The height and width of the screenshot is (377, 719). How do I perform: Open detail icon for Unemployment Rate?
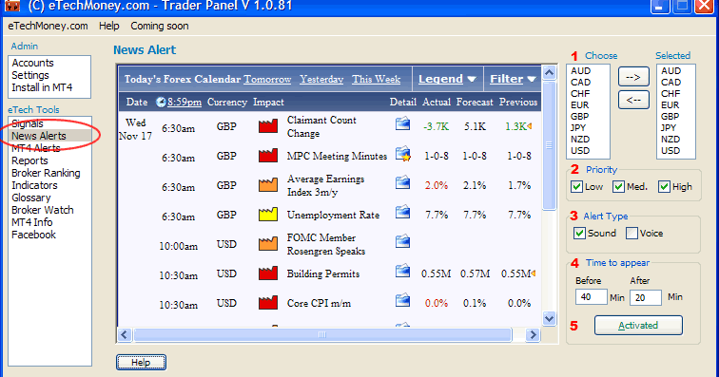tap(402, 212)
